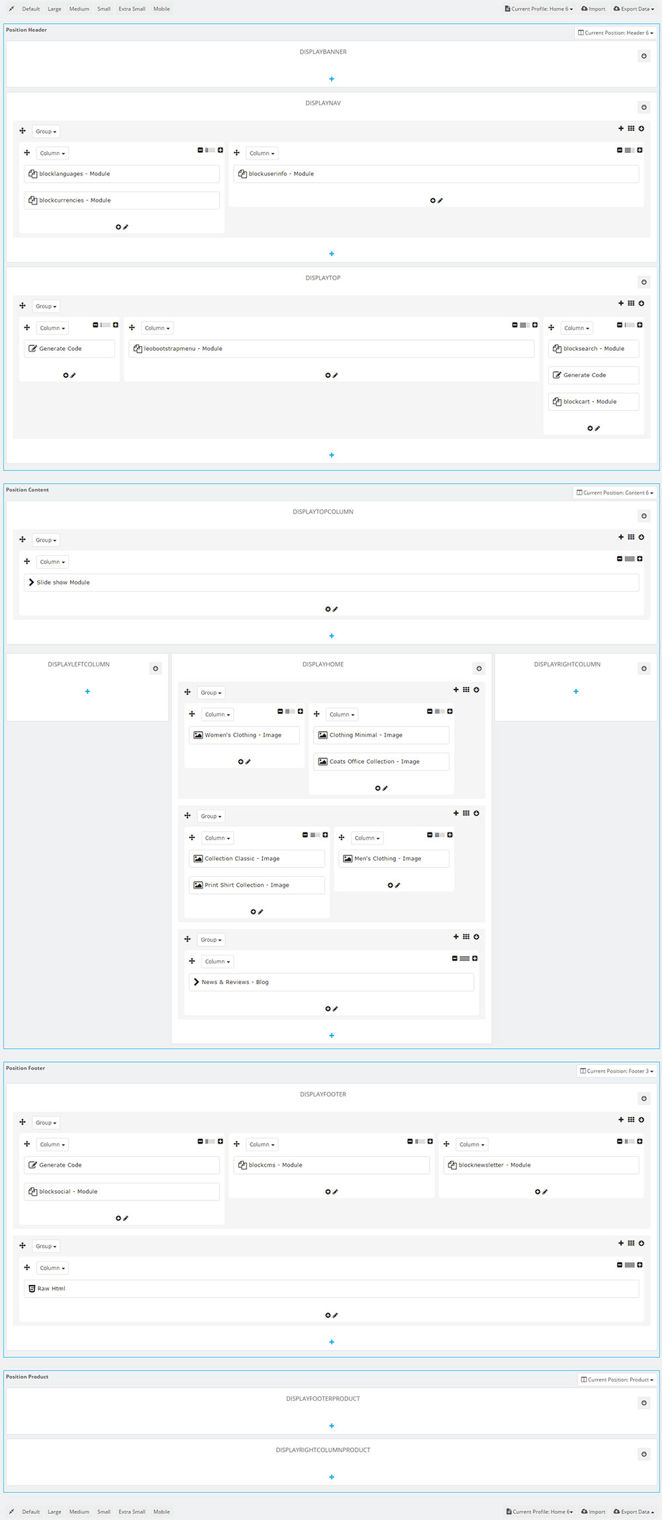The image size is (662, 1520).
Task: Click the pencil icon under blockuserinfo module
Action: click(440, 201)
